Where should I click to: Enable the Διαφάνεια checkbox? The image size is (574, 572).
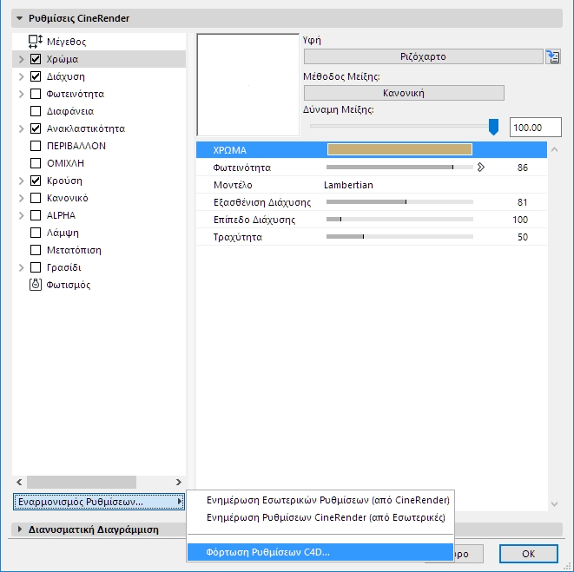(36, 111)
